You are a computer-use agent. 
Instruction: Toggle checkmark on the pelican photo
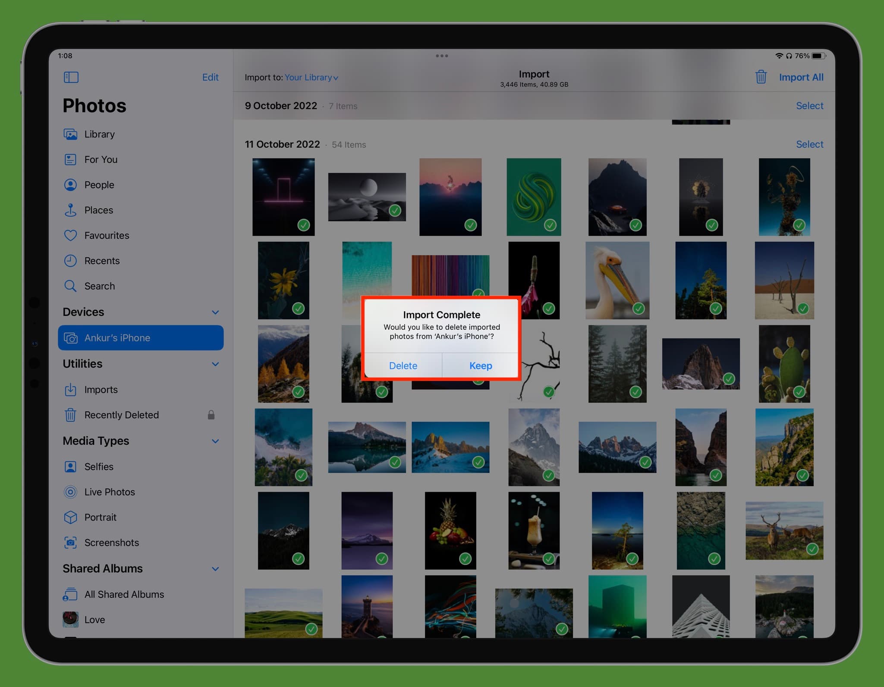tap(639, 309)
